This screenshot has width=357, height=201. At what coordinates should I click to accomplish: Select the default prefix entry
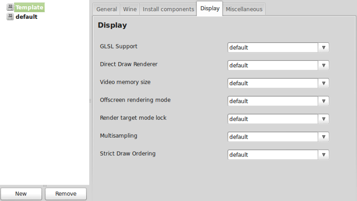point(27,17)
